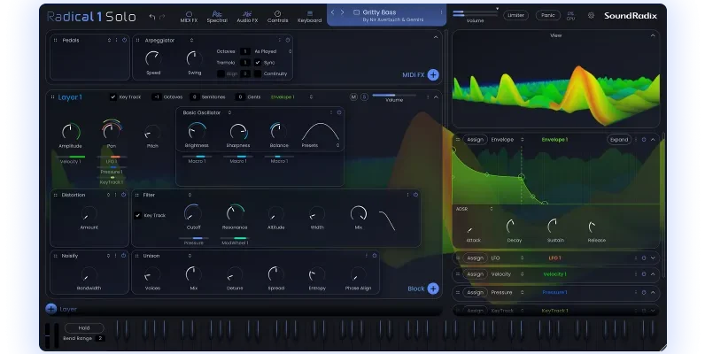Toggle Arpeggiator Continuity checkbox
The height and width of the screenshot is (354, 705).
coord(258,73)
